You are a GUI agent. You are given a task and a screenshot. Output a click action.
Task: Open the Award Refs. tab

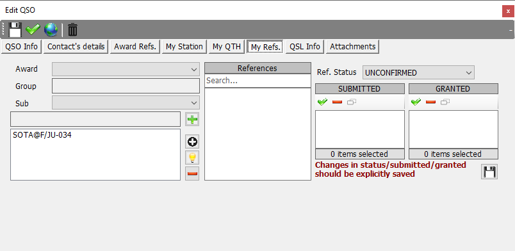(135, 47)
